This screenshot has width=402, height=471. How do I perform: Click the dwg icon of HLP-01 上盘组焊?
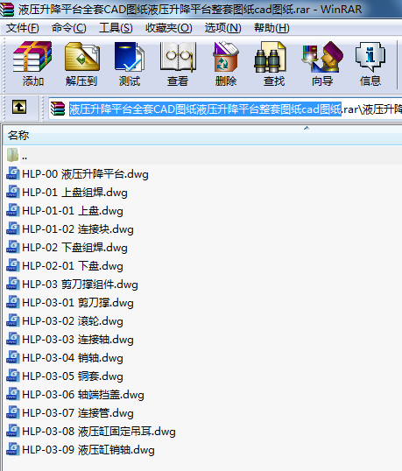pos(13,192)
